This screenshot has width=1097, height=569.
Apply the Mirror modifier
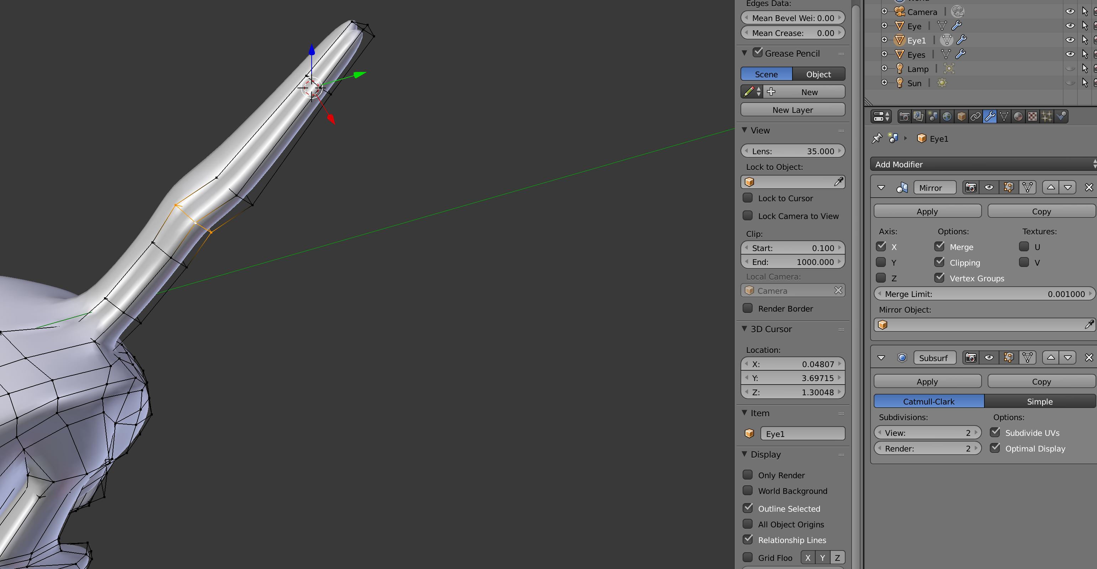click(927, 211)
